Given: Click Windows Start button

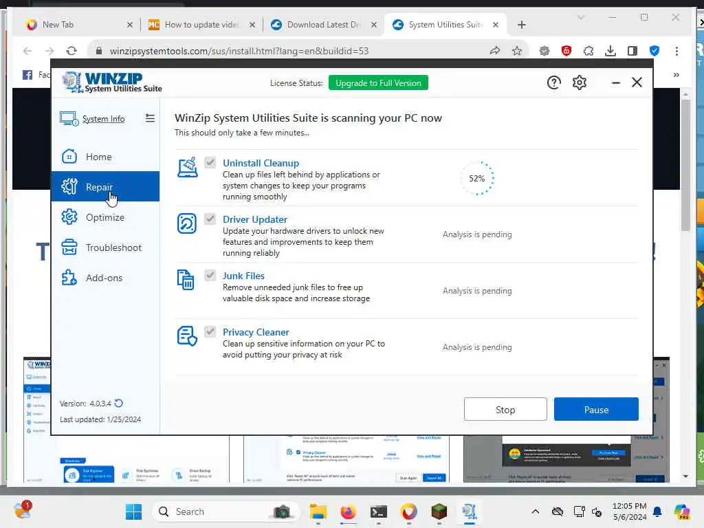Looking at the screenshot, I should 133,511.
